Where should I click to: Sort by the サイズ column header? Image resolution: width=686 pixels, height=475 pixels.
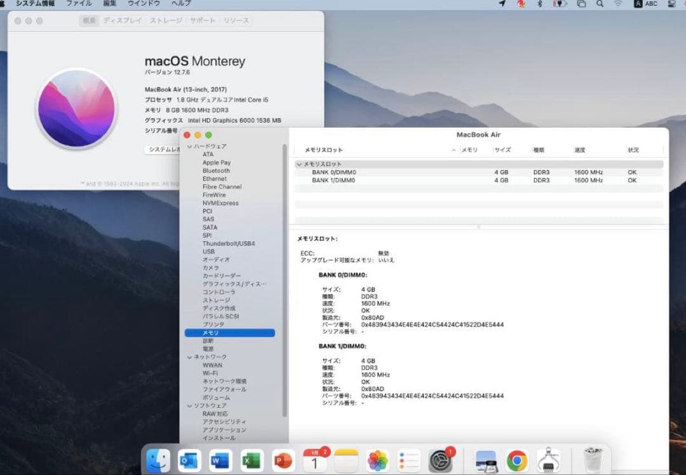tap(502, 150)
